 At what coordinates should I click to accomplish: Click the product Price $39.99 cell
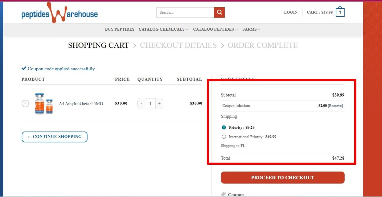pos(121,104)
